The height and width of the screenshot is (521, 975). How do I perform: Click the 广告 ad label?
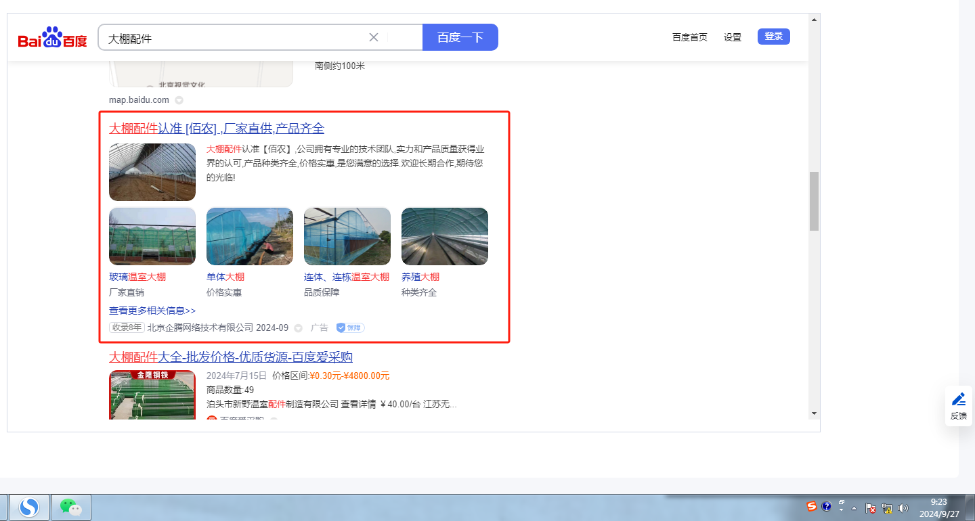click(320, 327)
